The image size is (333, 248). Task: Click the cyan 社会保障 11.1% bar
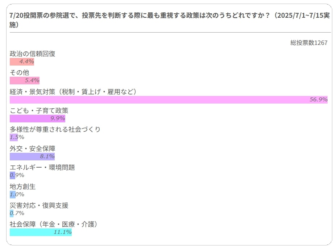click(41, 232)
